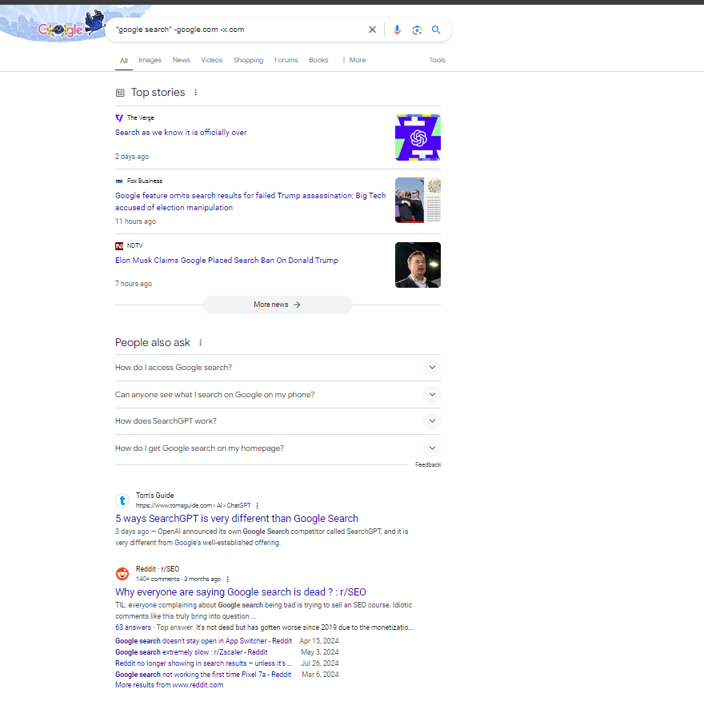Switch to the Videos tab
Viewport: 704px width, 705px height.
[211, 60]
